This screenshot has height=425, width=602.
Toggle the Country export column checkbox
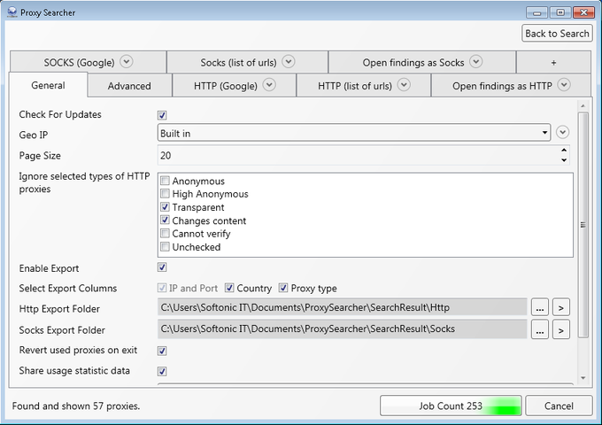pos(229,288)
